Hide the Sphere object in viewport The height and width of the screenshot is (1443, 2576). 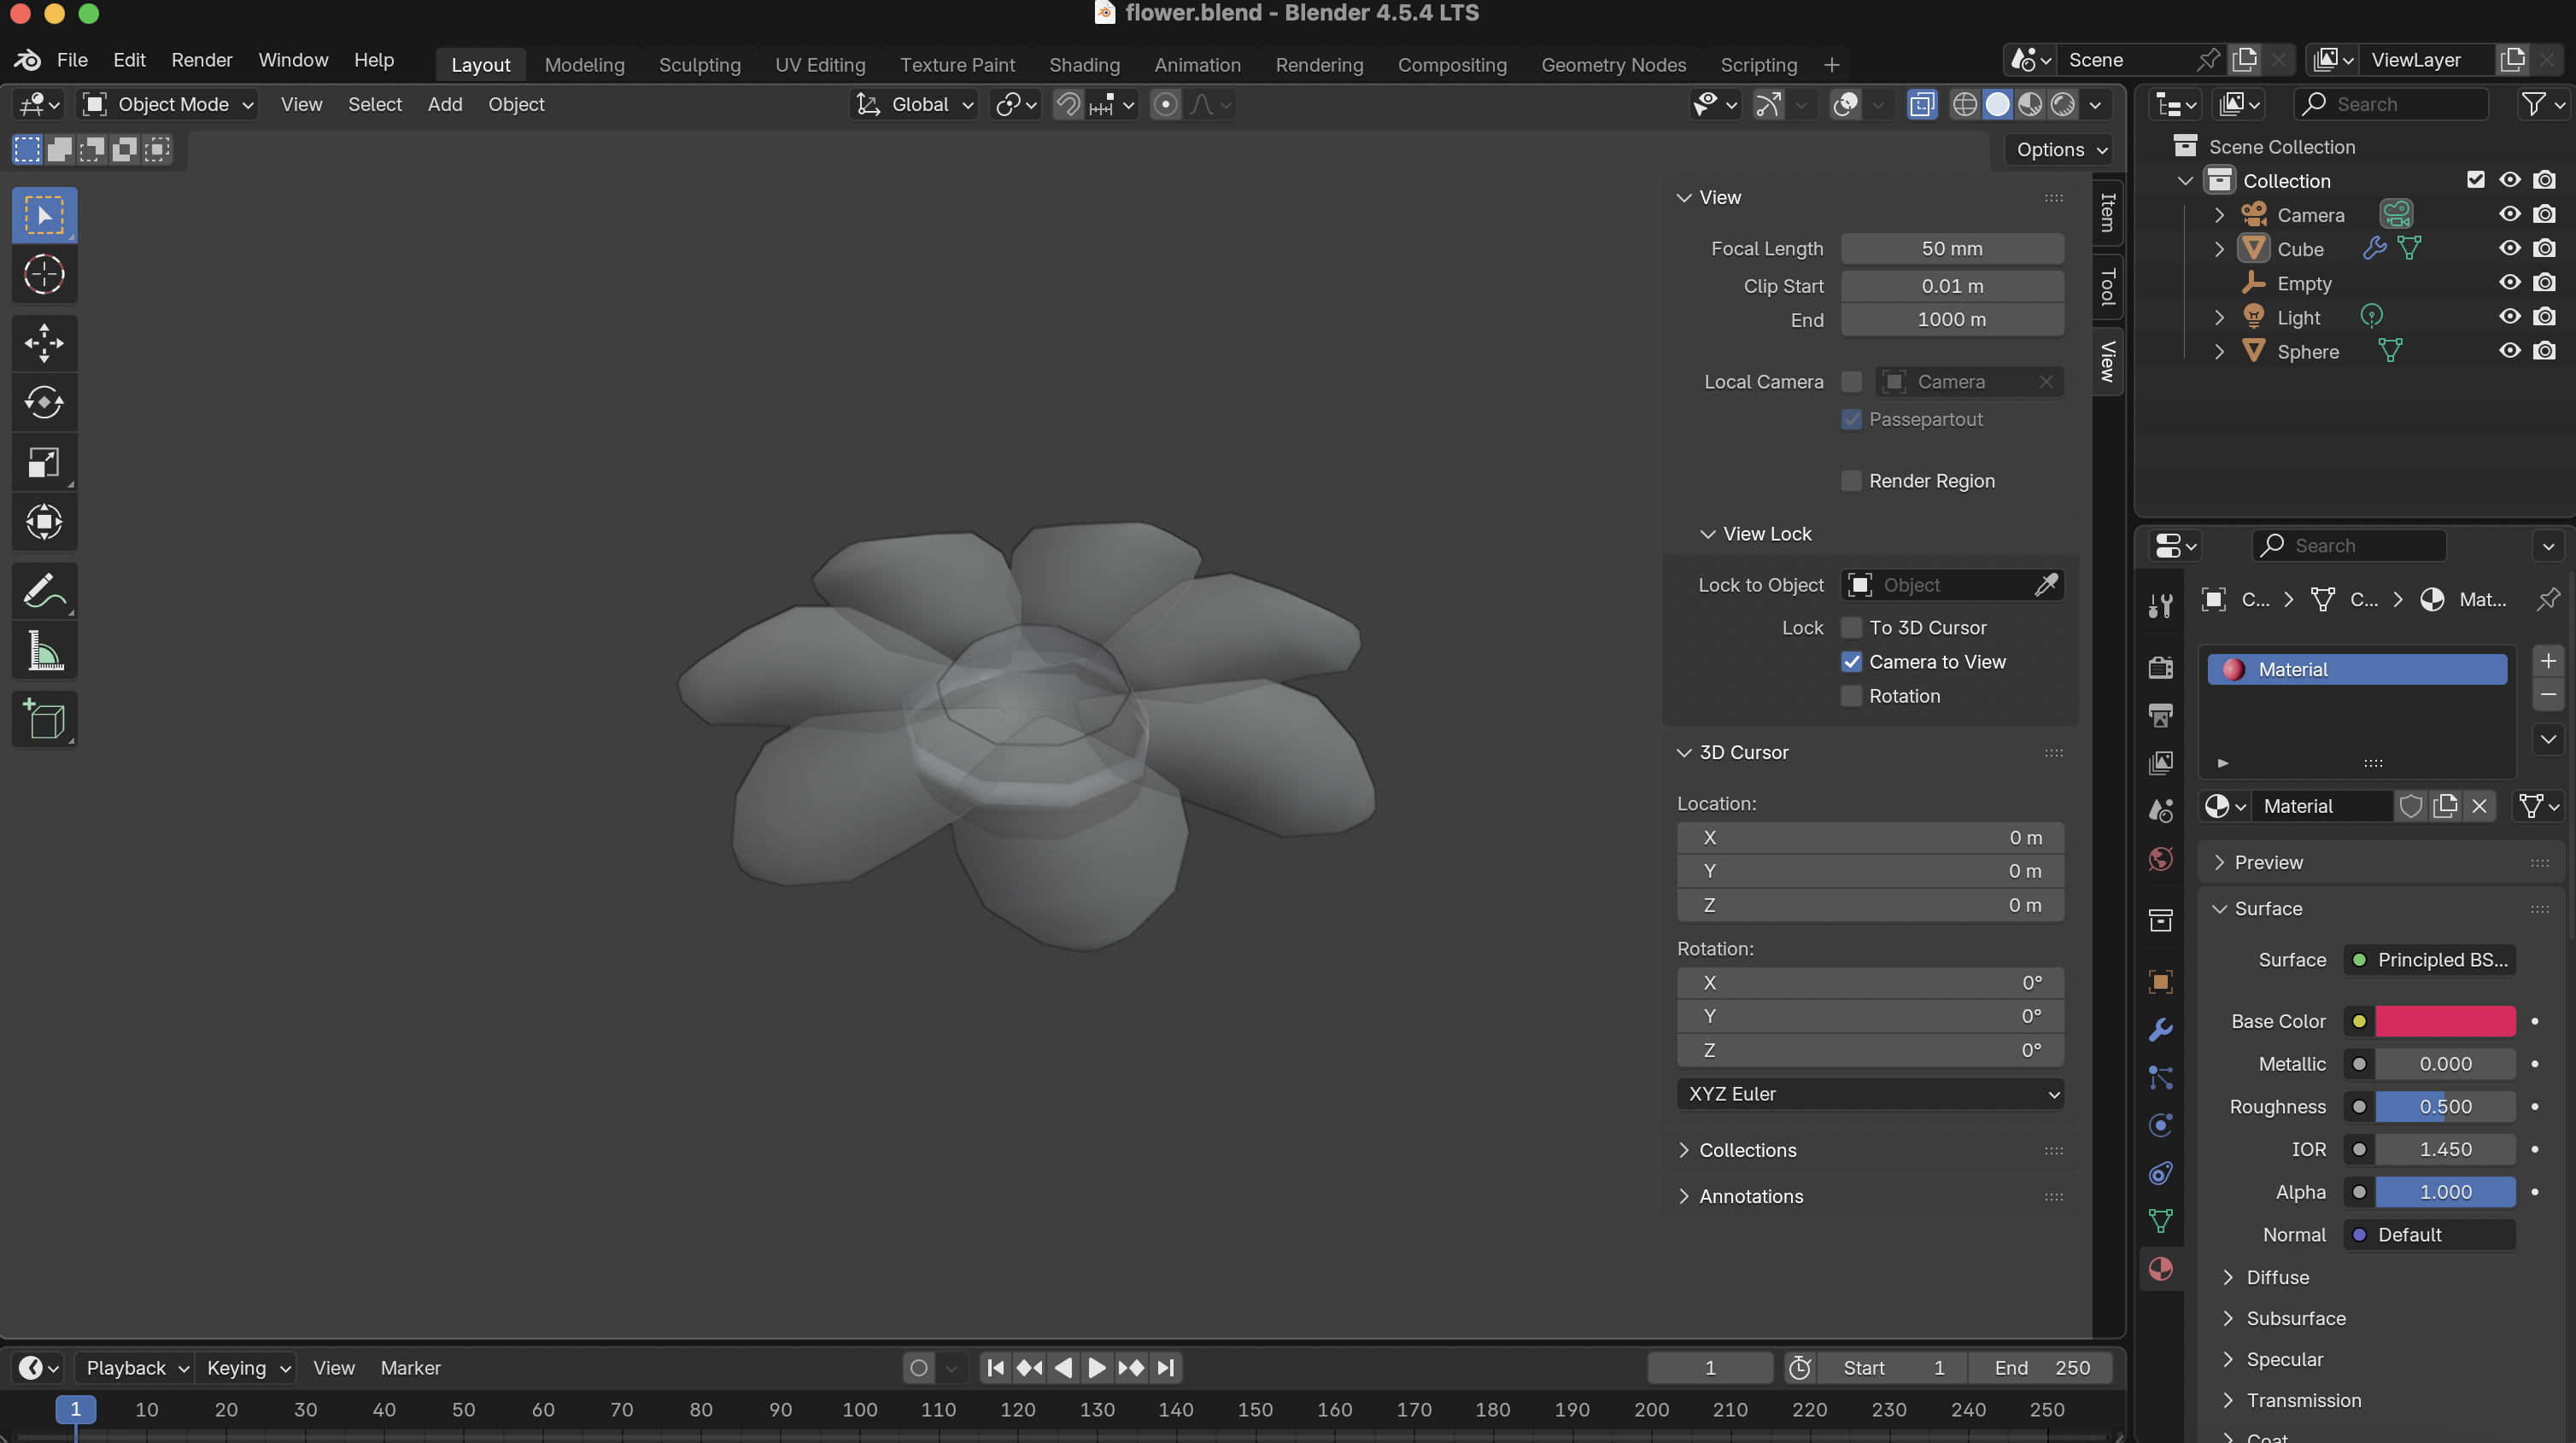click(2509, 351)
